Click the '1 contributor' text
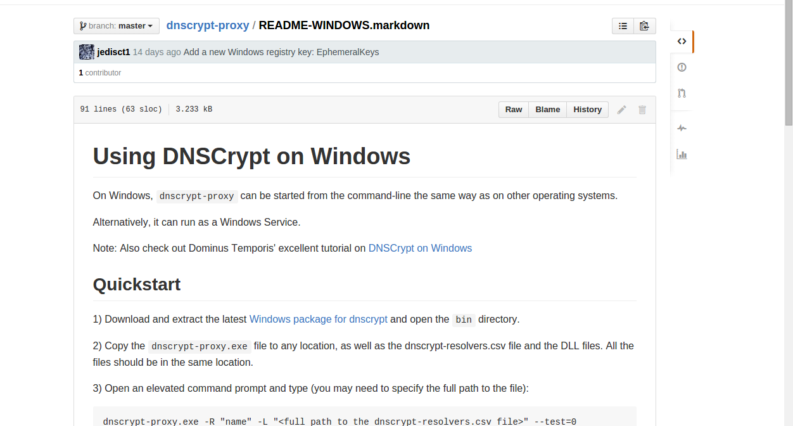793x426 pixels. pyautogui.click(x=100, y=73)
